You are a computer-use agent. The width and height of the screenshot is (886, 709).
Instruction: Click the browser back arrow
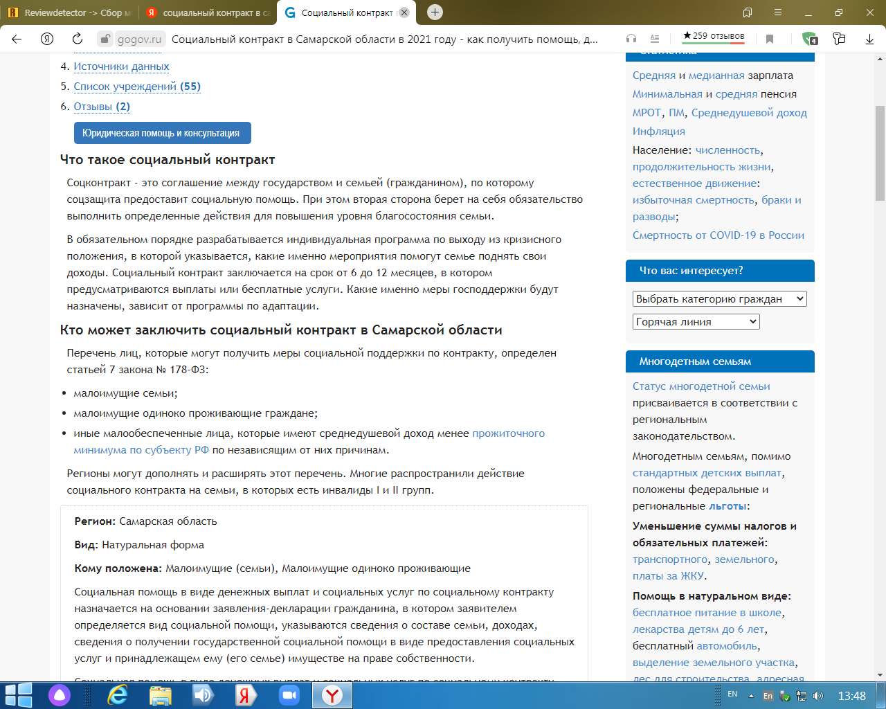tap(17, 39)
